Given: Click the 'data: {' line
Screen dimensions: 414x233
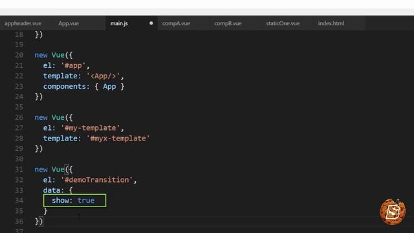Looking at the screenshot, I should [58, 190].
